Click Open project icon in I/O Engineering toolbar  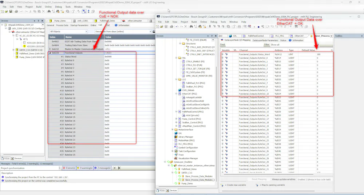point(6,11)
